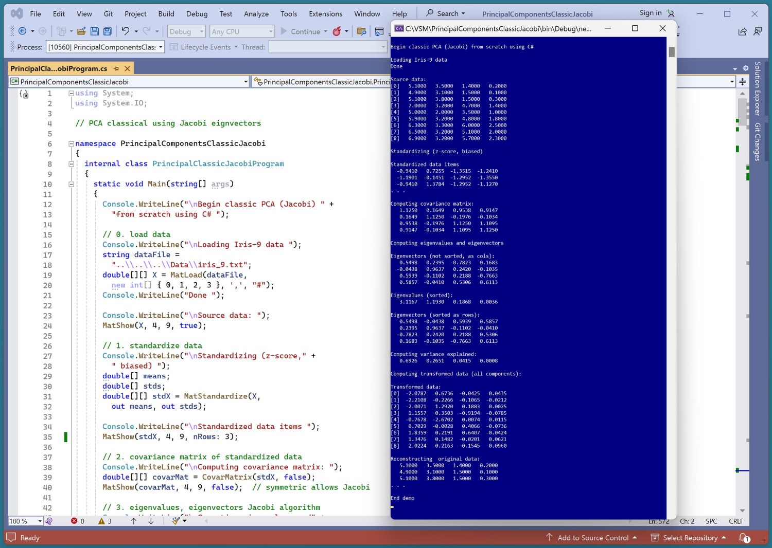The image size is (772, 548).
Task: Click the Sign in link
Action: (651, 13)
